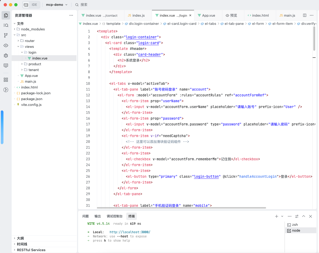
Task: Open package.json in the file tree
Action: pos(44,99)
